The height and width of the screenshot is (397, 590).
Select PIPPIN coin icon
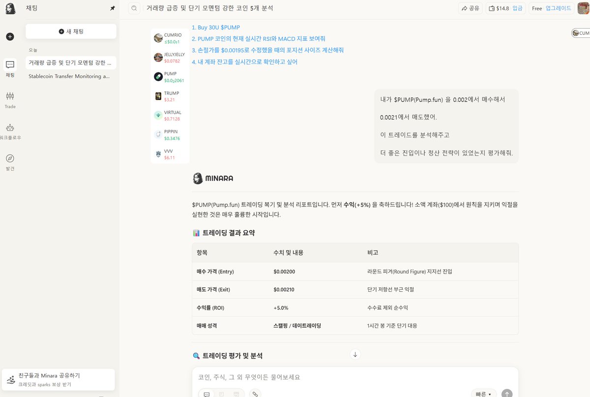pos(158,134)
